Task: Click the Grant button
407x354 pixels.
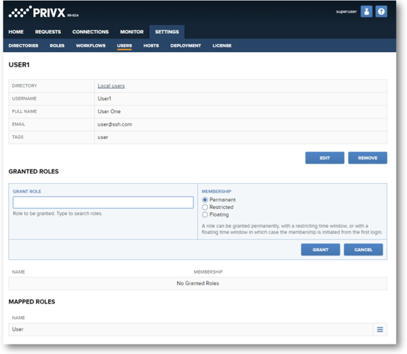Action: click(320, 250)
